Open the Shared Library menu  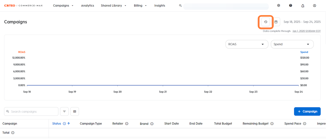point(113,6)
